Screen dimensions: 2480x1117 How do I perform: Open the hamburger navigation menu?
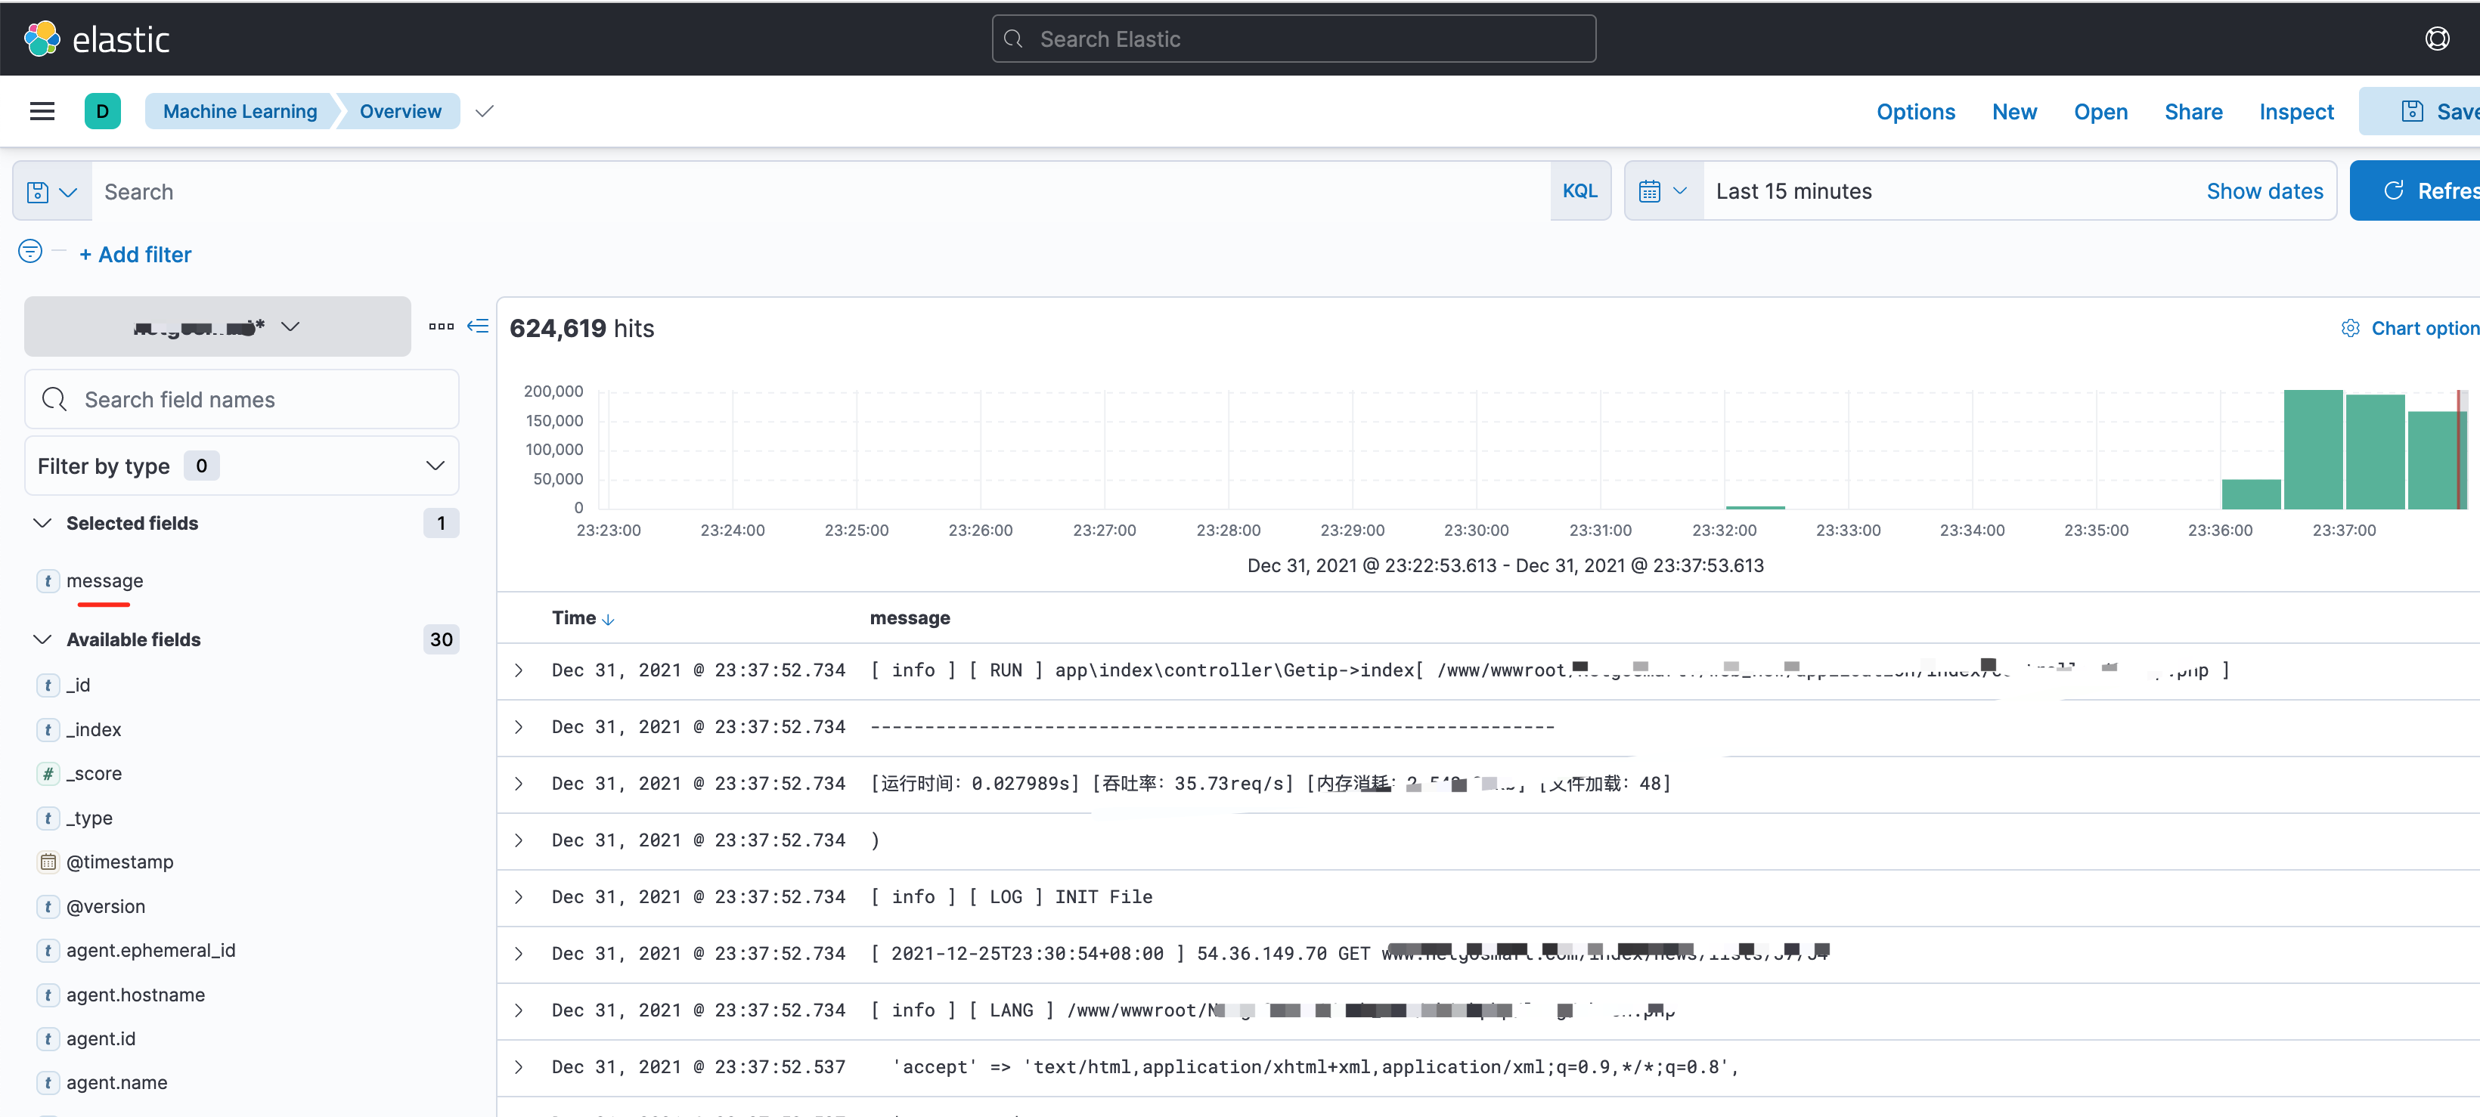(42, 112)
